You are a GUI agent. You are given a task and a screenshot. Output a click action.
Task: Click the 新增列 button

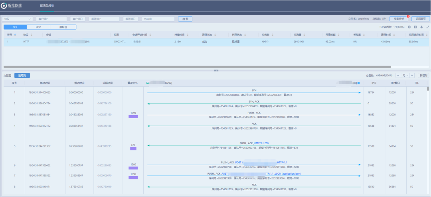click(423, 76)
